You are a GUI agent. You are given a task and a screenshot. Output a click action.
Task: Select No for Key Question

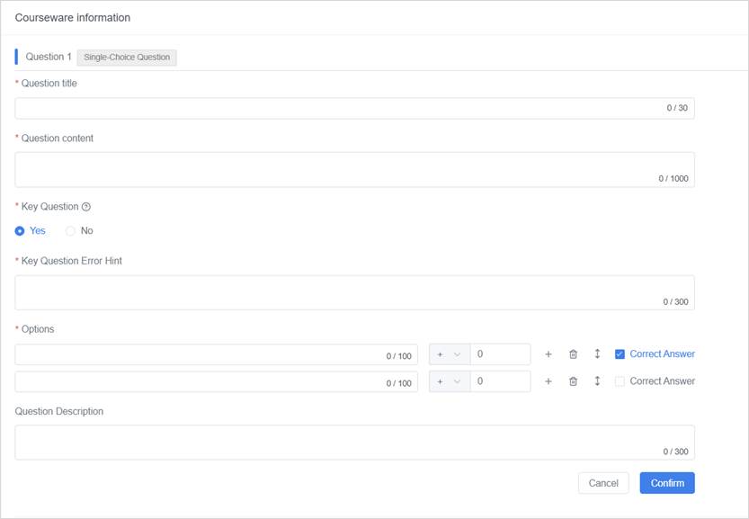click(71, 231)
